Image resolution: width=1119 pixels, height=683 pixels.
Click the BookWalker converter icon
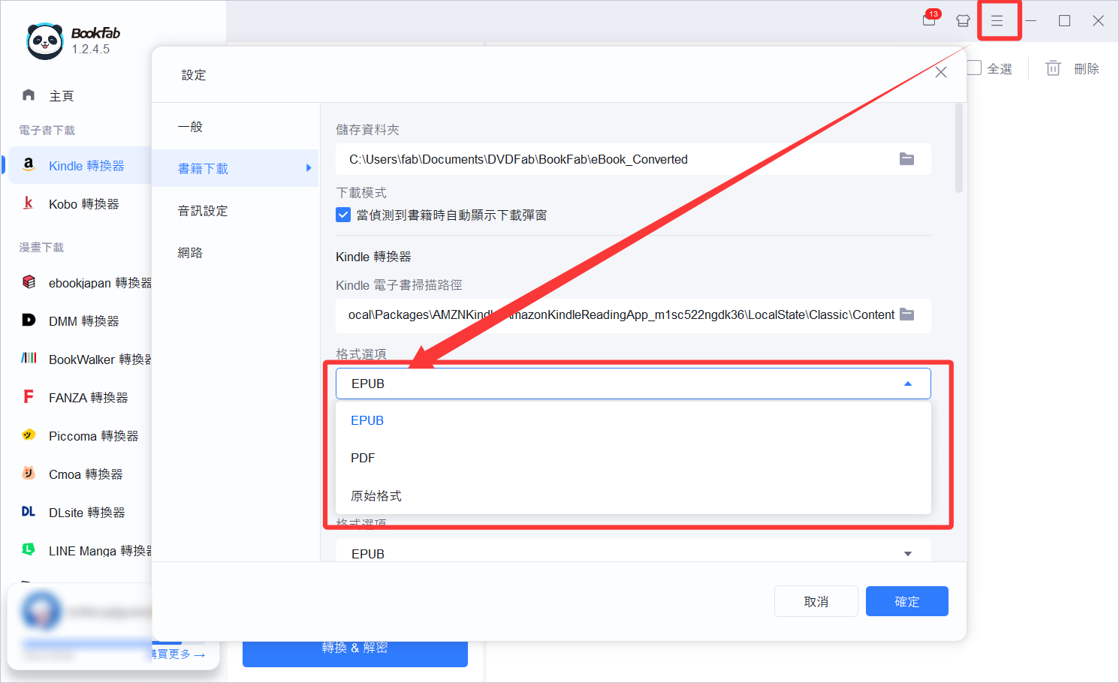tap(29, 358)
